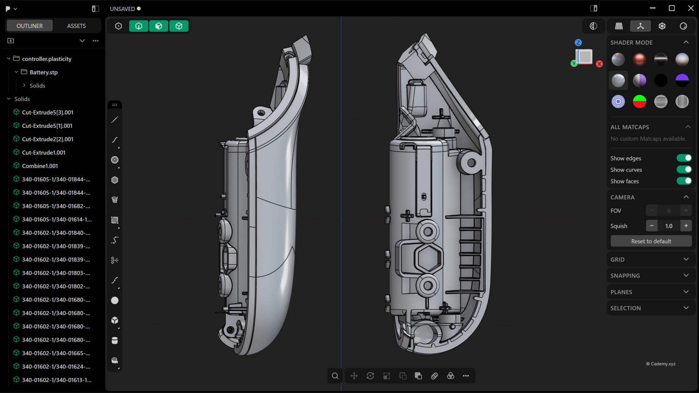The image size is (699, 393).
Task: Click Reset to default button
Action: click(x=651, y=241)
